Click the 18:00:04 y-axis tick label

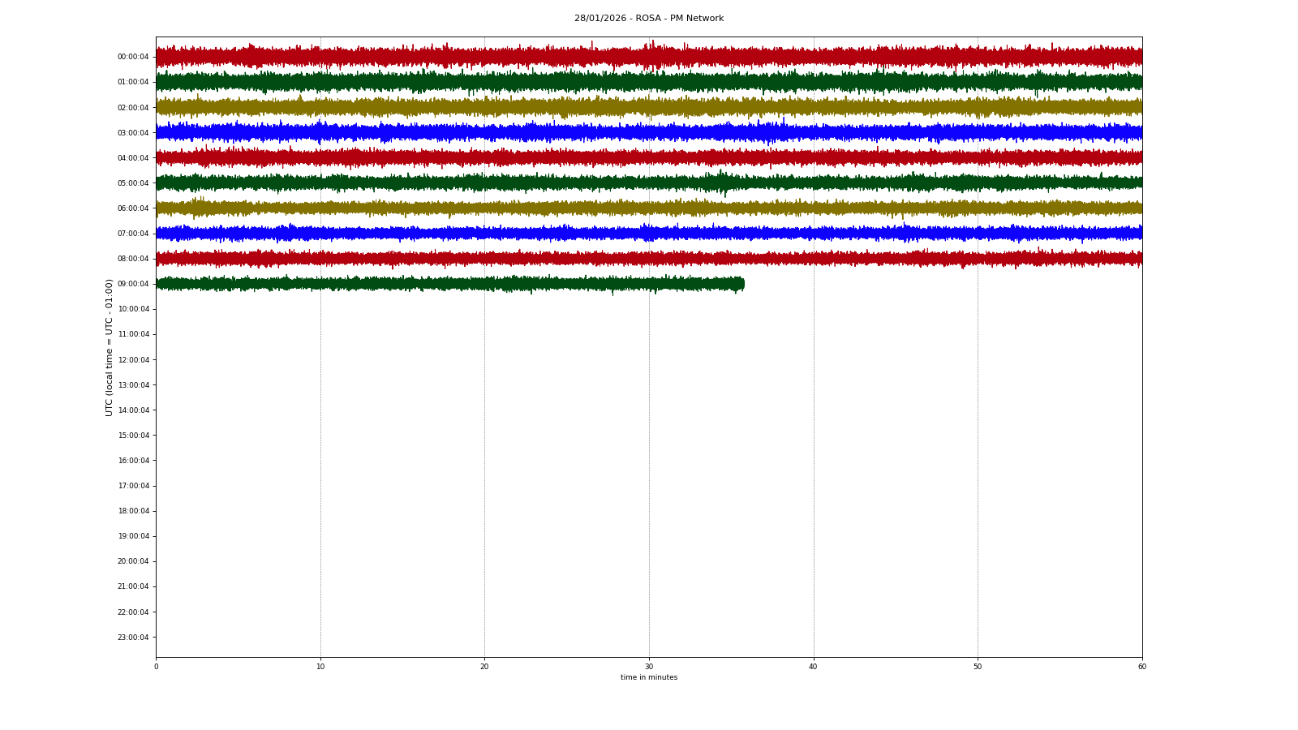click(x=133, y=511)
